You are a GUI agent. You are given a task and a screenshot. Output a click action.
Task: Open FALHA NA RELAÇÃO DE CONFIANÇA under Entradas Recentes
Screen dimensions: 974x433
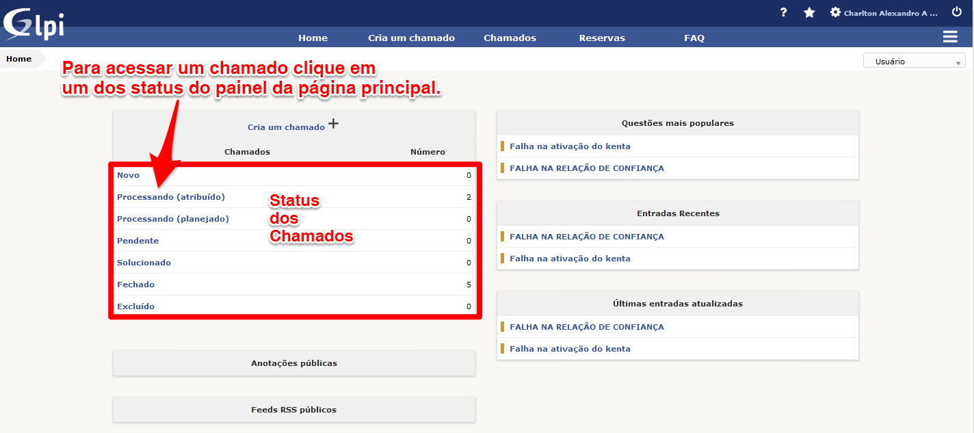(586, 237)
